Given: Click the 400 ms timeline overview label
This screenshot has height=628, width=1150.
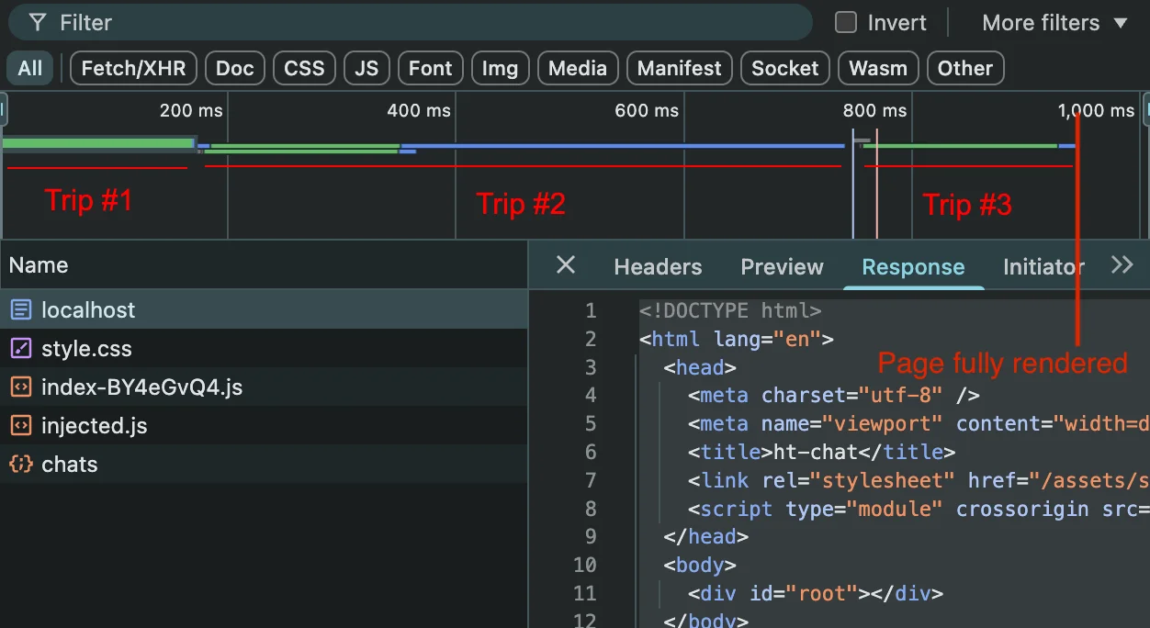Looking at the screenshot, I should 419,111.
